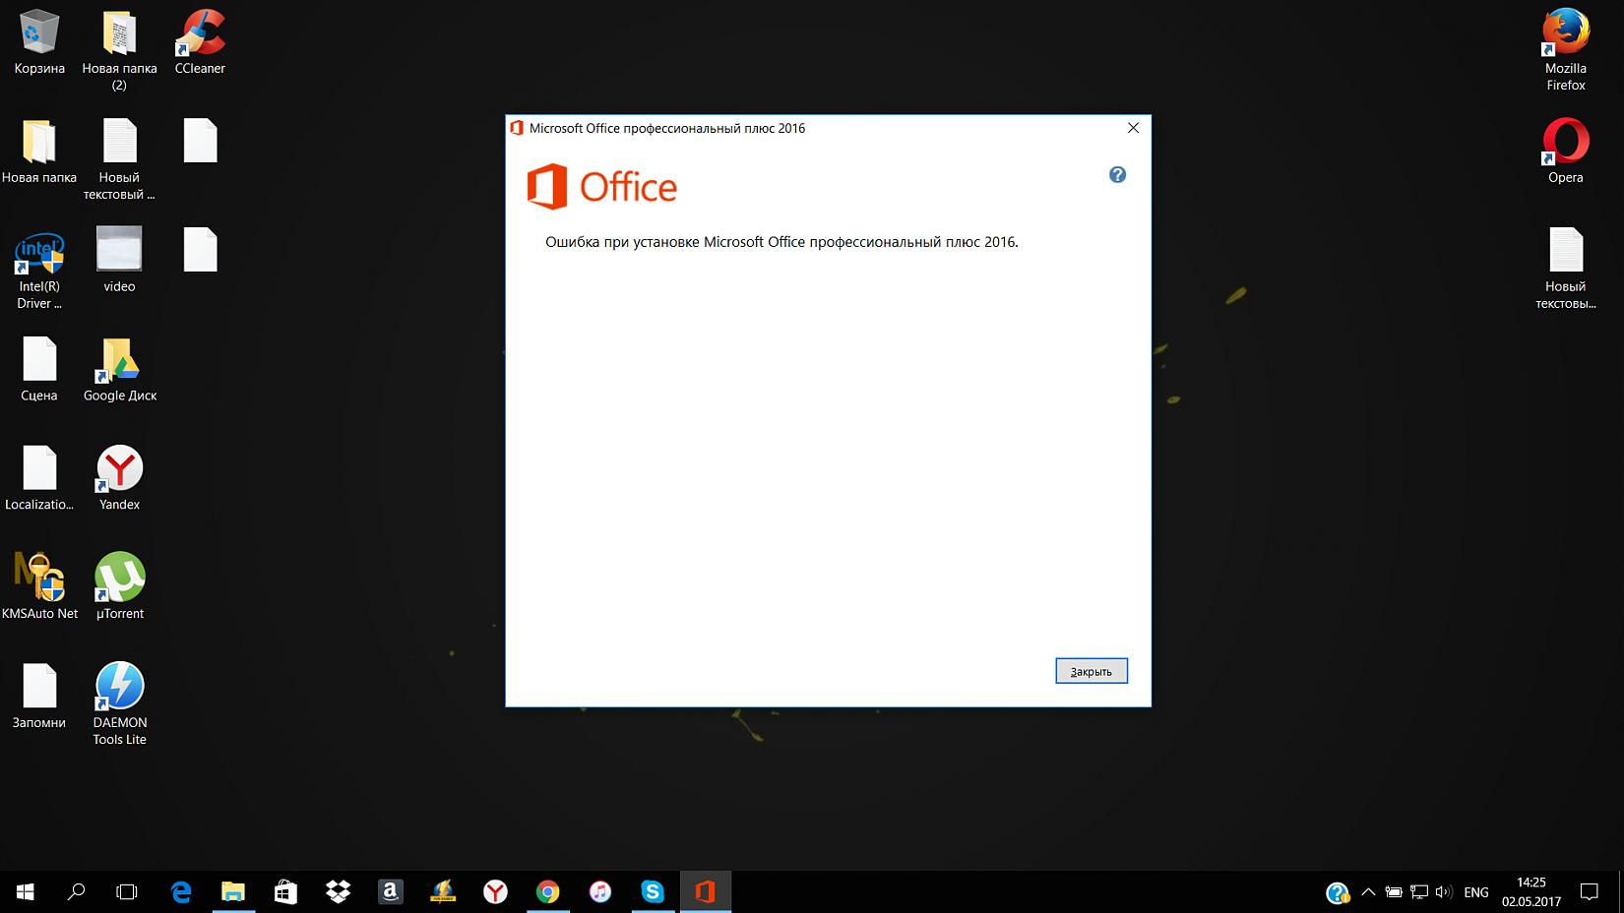Open Skype from the taskbar

(x=653, y=891)
